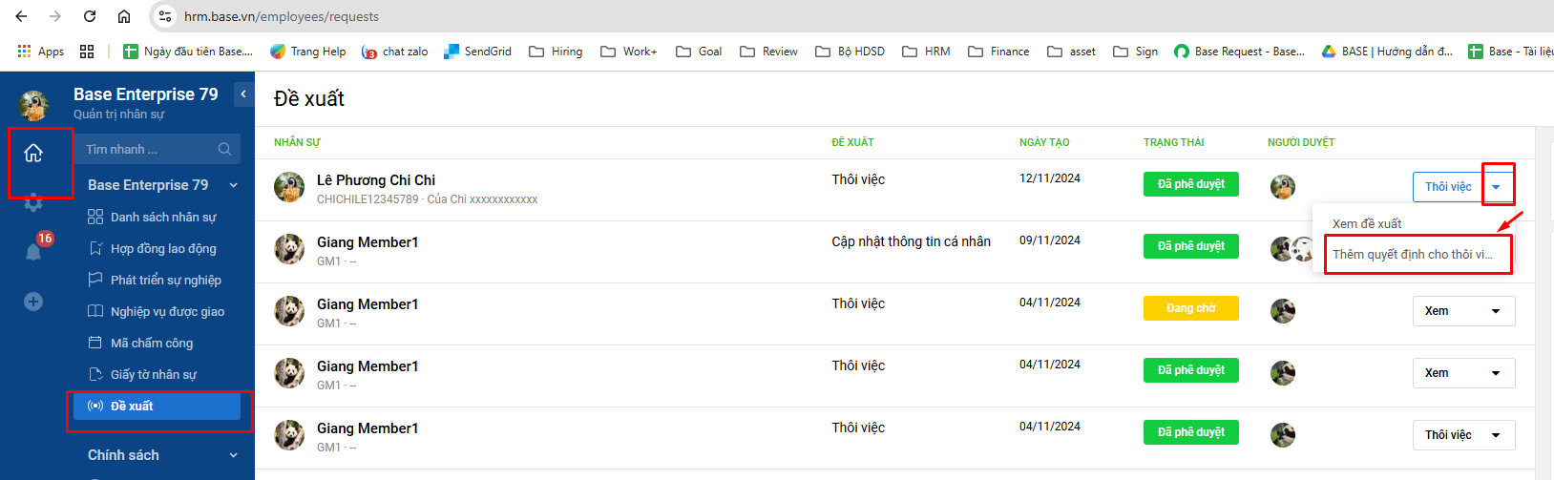
Task: Click Thôi việc button in Chi Chi row
Action: click(x=1448, y=187)
